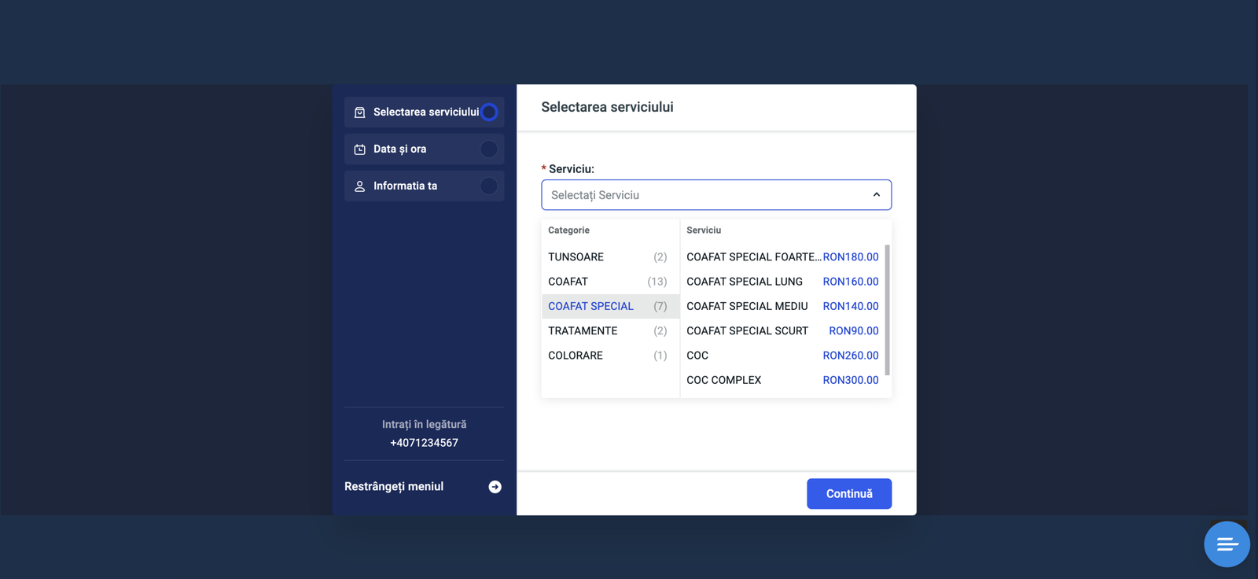Image resolution: width=1258 pixels, height=579 pixels.
Task: Click the arrow icon beside Restrângeți meniul
Action: [x=495, y=487]
